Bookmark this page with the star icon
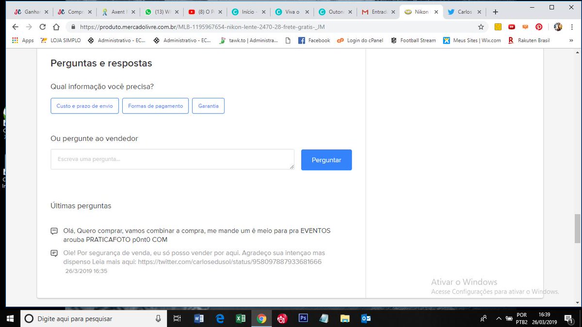 pos(481,27)
